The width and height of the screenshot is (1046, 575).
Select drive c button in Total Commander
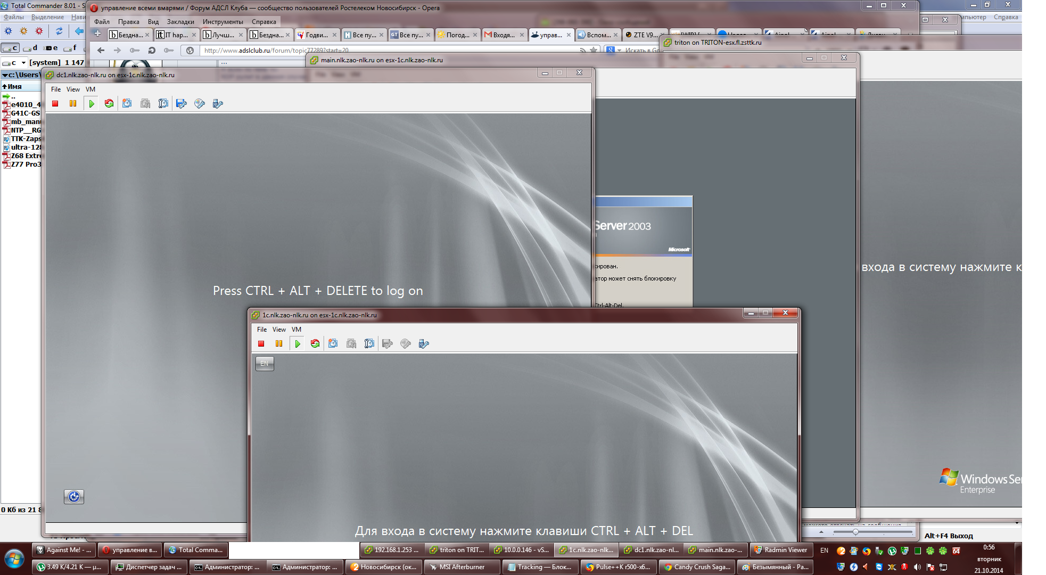[x=11, y=48]
